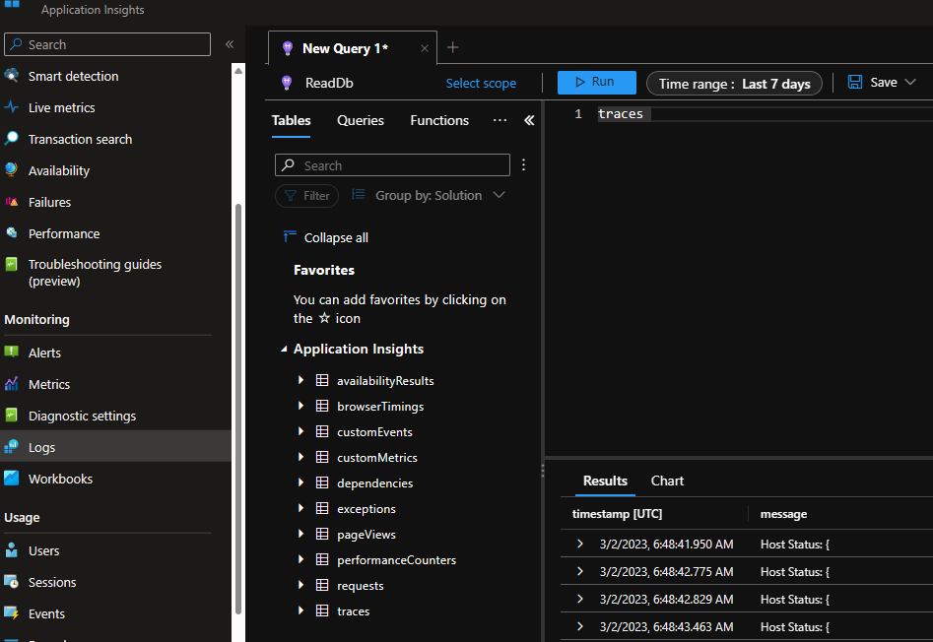This screenshot has height=642, width=933.
Task: Run the current query
Action: click(x=596, y=82)
